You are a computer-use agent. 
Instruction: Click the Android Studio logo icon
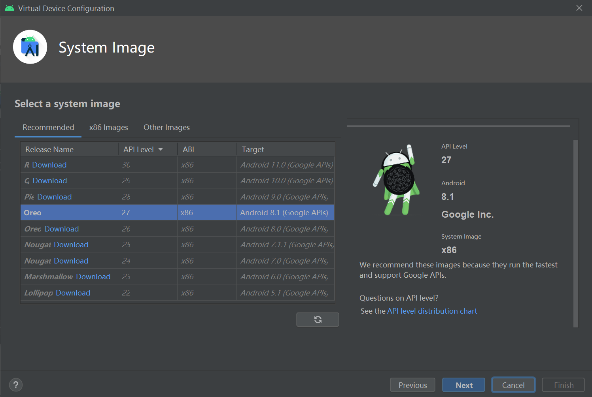30,47
